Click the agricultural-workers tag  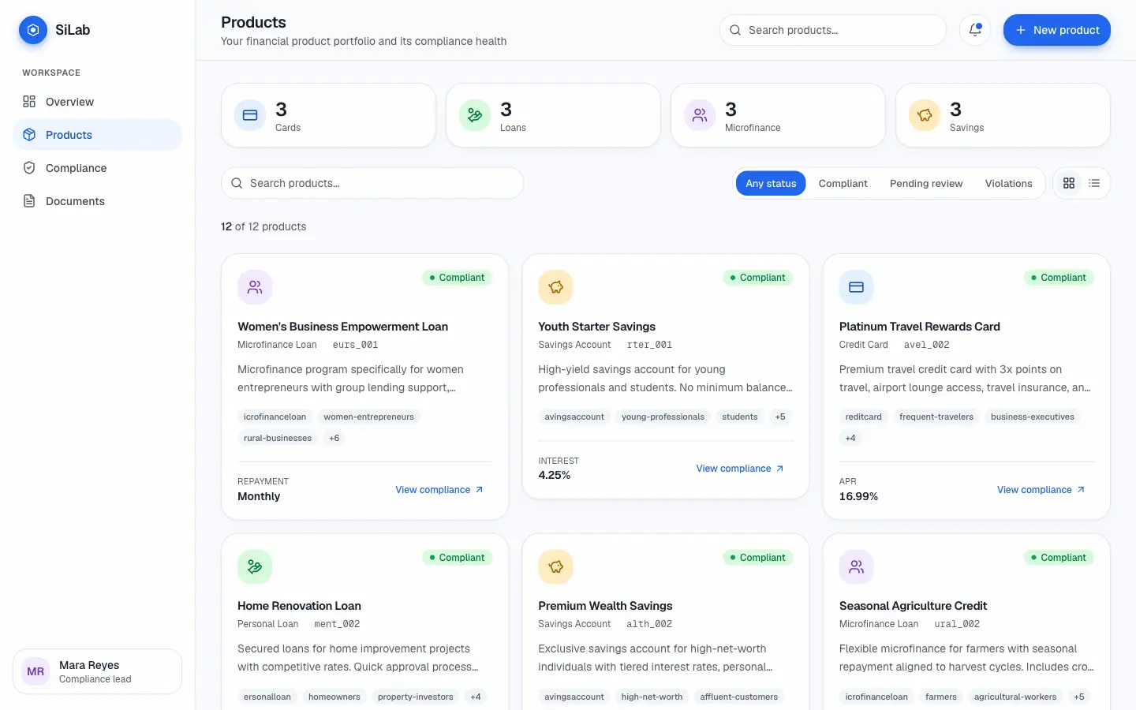tap(1015, 697)
